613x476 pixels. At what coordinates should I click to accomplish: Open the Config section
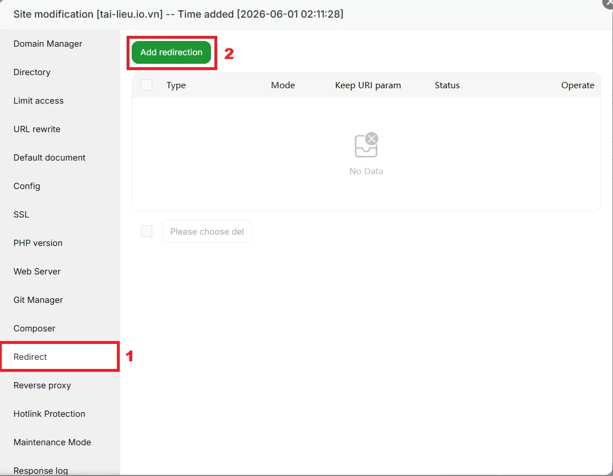[x=27, y=186]
